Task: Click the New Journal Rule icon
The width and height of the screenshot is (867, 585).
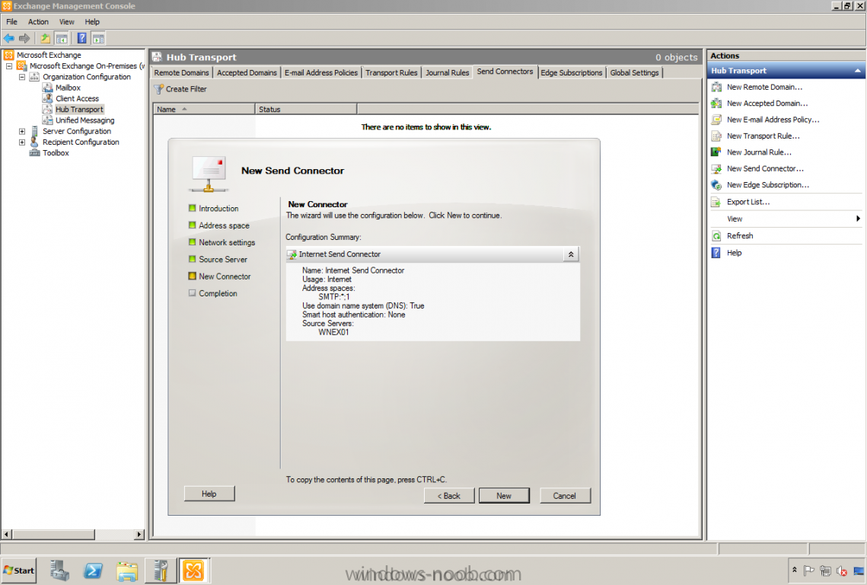Action: 716,152
